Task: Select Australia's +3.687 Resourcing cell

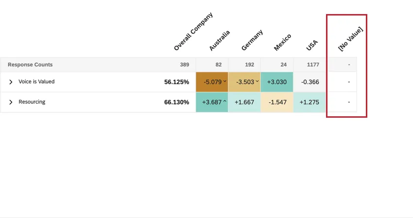Action: pos(212,102)
